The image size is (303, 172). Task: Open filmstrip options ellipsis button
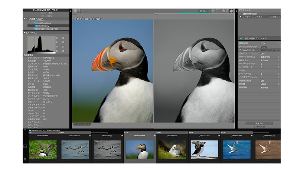click(x=25, y=146)
